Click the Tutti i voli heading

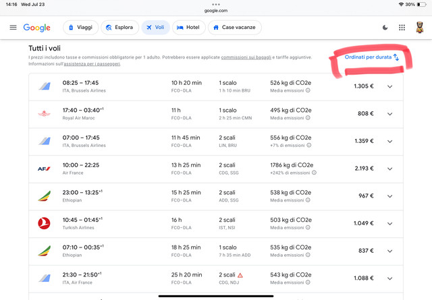pyautogui.click(x=45, y=48)
